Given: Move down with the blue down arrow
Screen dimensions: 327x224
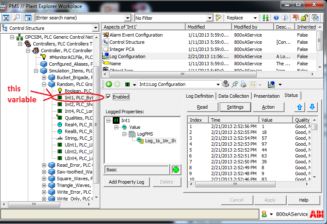Looking at the screenshot, I should [x=312, y=107].
